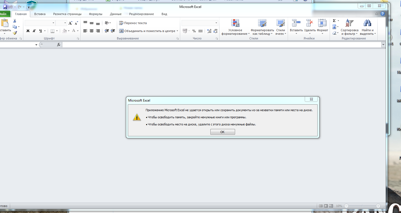Click the Формат cells icon
Viewport: 401px width, 213px height.
(x=322, y=24)
